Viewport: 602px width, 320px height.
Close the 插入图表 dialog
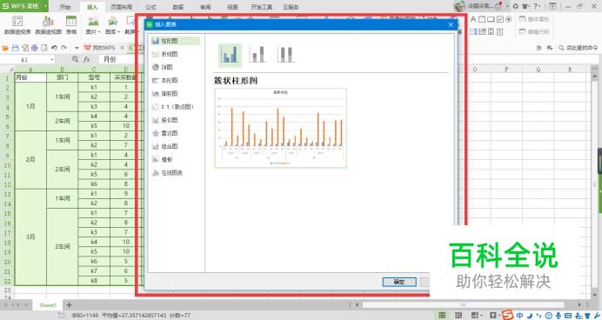click(x=451, y=24)
